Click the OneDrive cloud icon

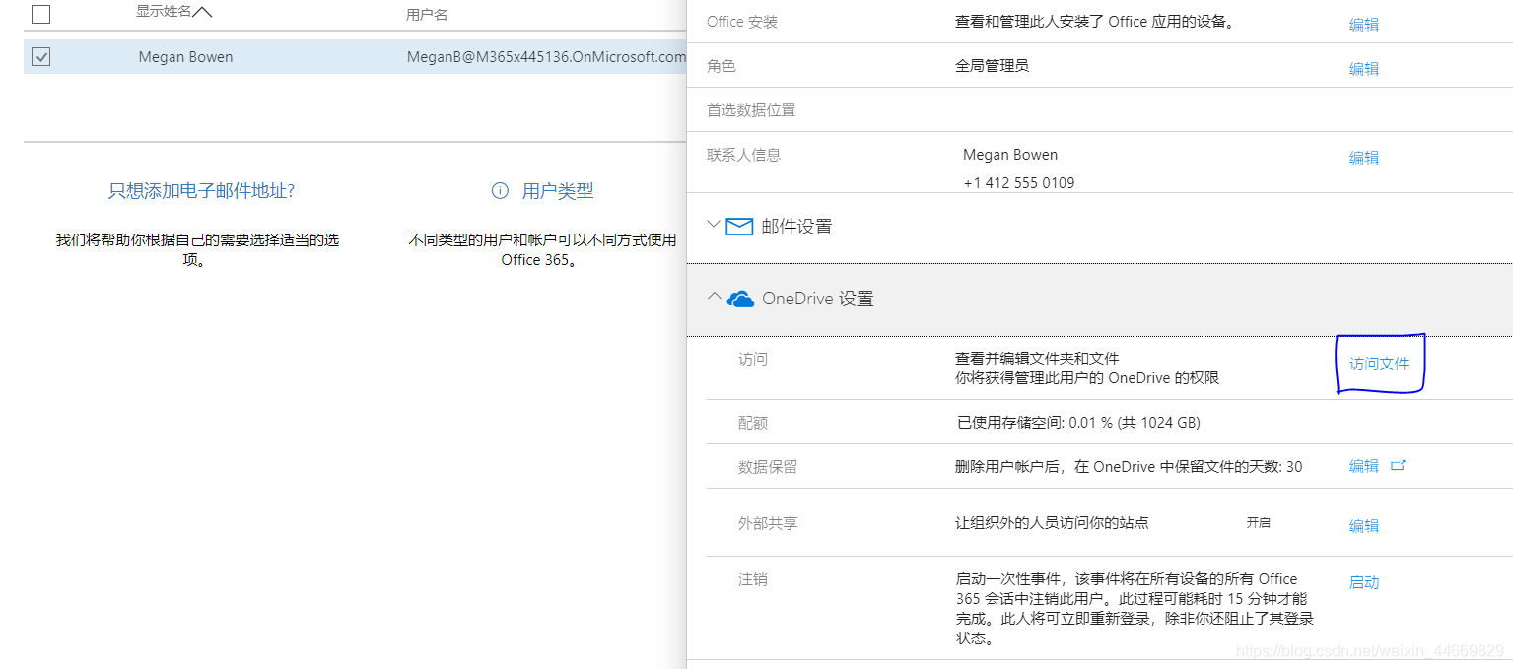point(740,299)
